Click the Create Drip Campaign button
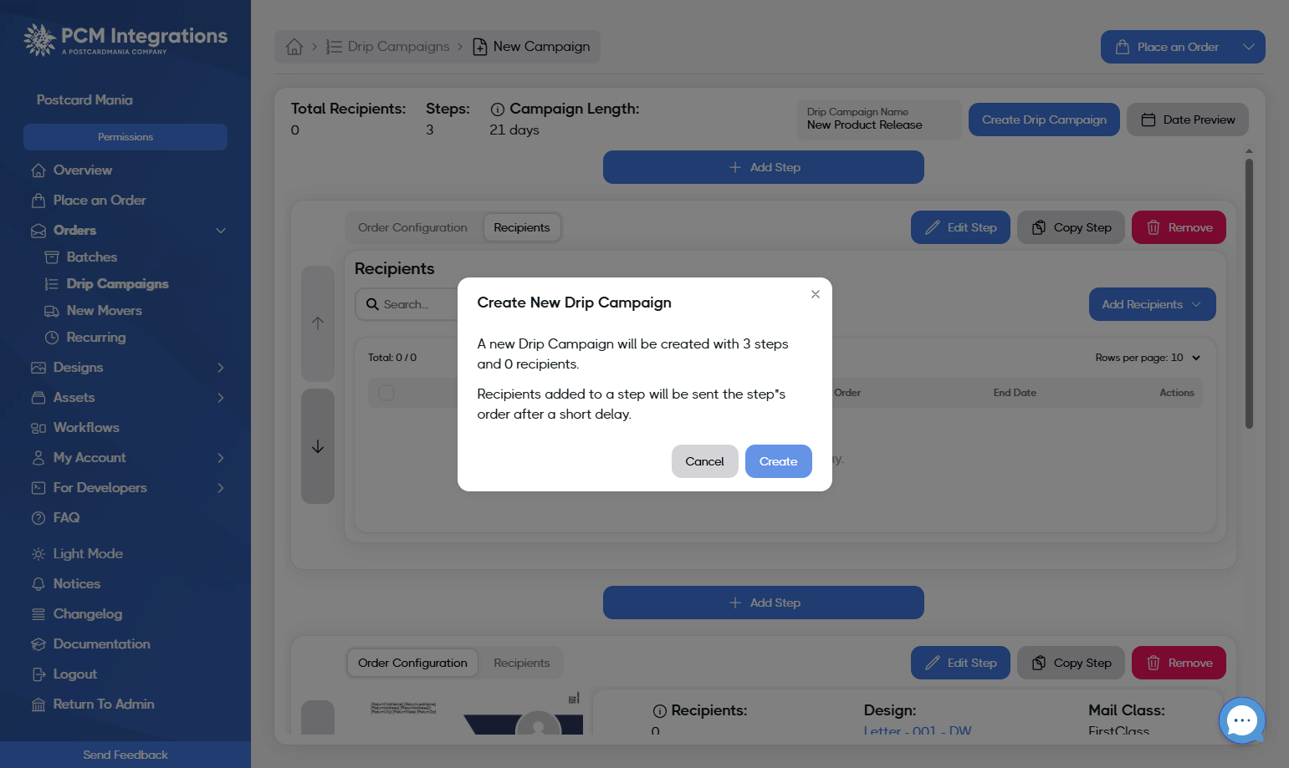This screenshot has width=1289, height=768. pos(1044,120)
